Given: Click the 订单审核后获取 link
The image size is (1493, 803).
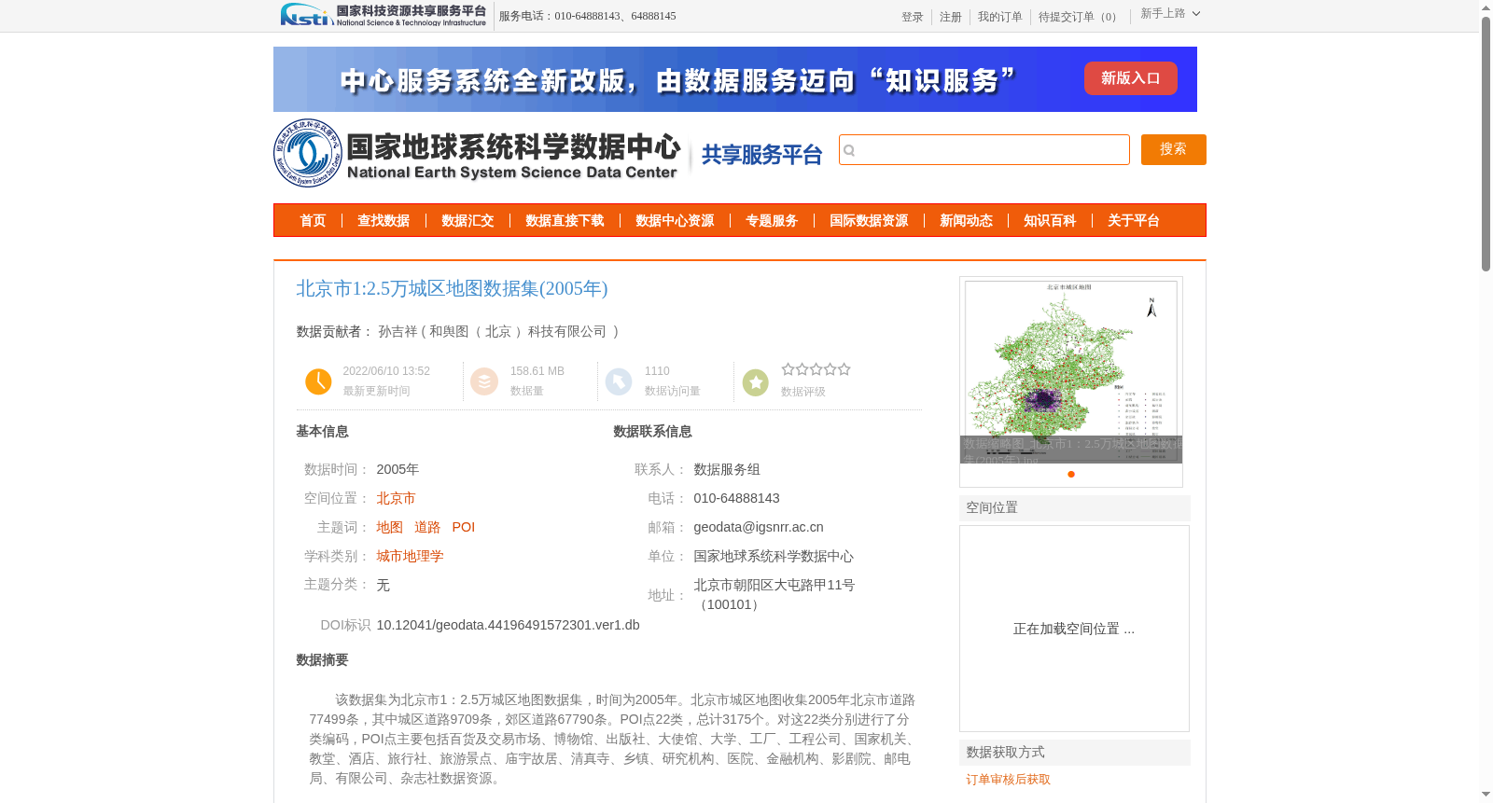Looking at the screenshot, I should coord(1009,780).
